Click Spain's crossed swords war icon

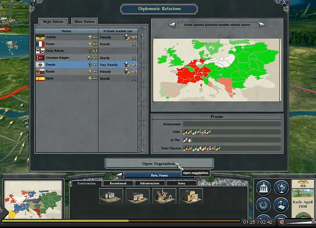pyautogui.click(x=134, y=79)
